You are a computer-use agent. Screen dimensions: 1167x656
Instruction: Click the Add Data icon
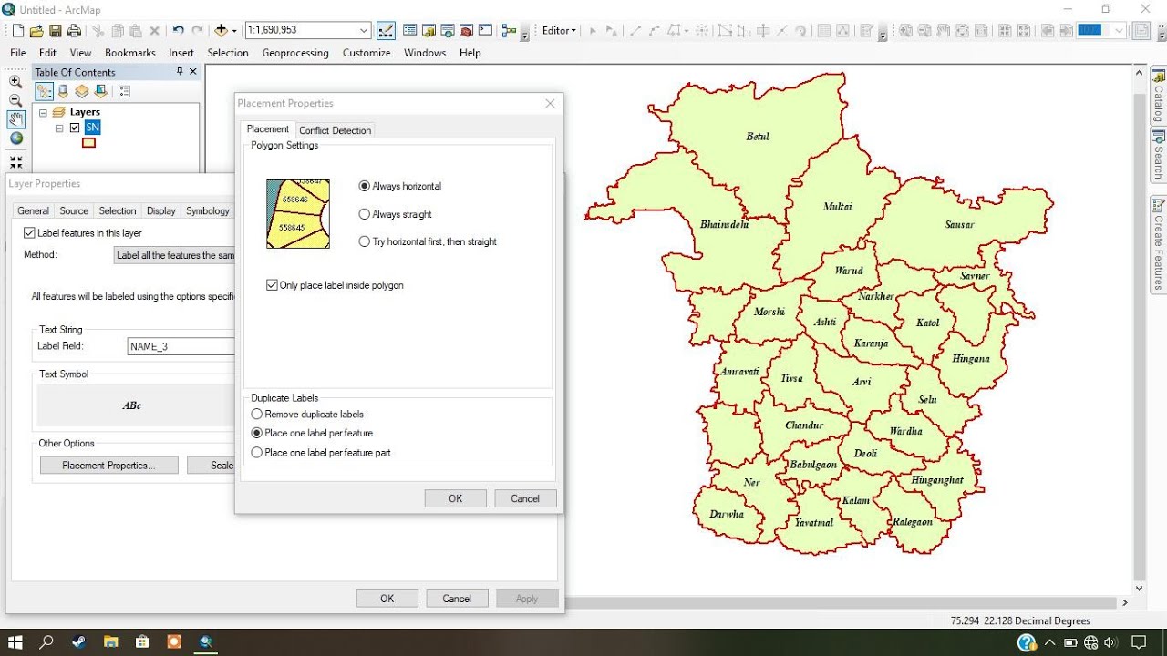220,31
